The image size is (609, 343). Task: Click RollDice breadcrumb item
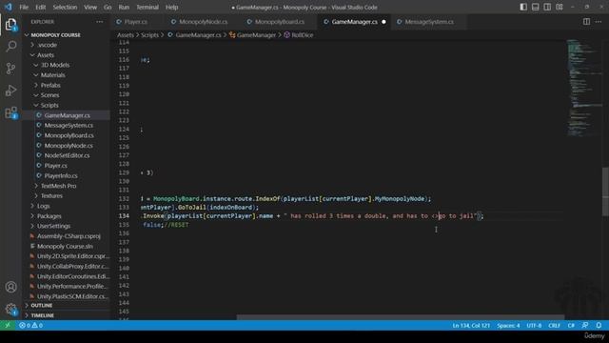299,35
